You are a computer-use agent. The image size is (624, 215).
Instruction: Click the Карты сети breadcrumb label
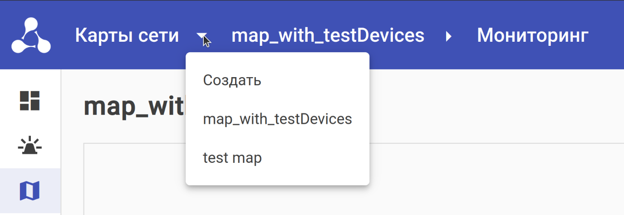(x=127, y=35)
